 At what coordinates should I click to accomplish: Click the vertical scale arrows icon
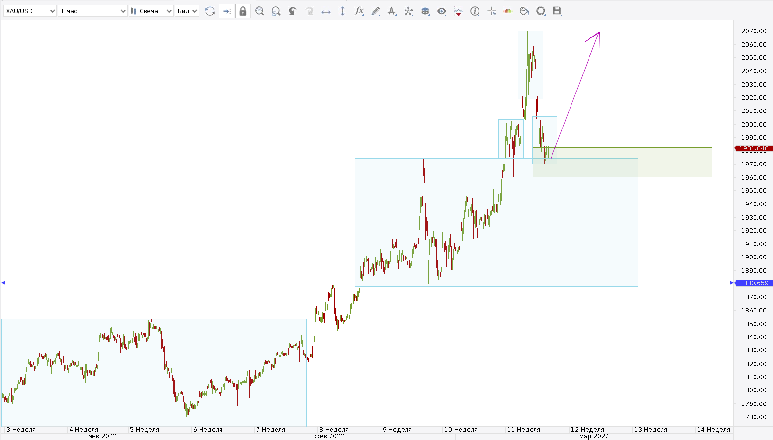click(342, 11)
